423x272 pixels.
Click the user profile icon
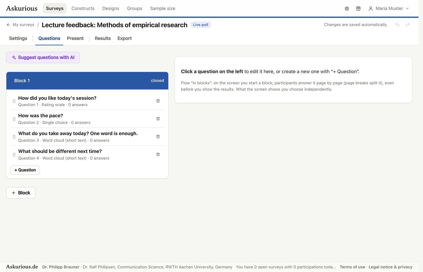pyautogui.click(x=371, y=8)
